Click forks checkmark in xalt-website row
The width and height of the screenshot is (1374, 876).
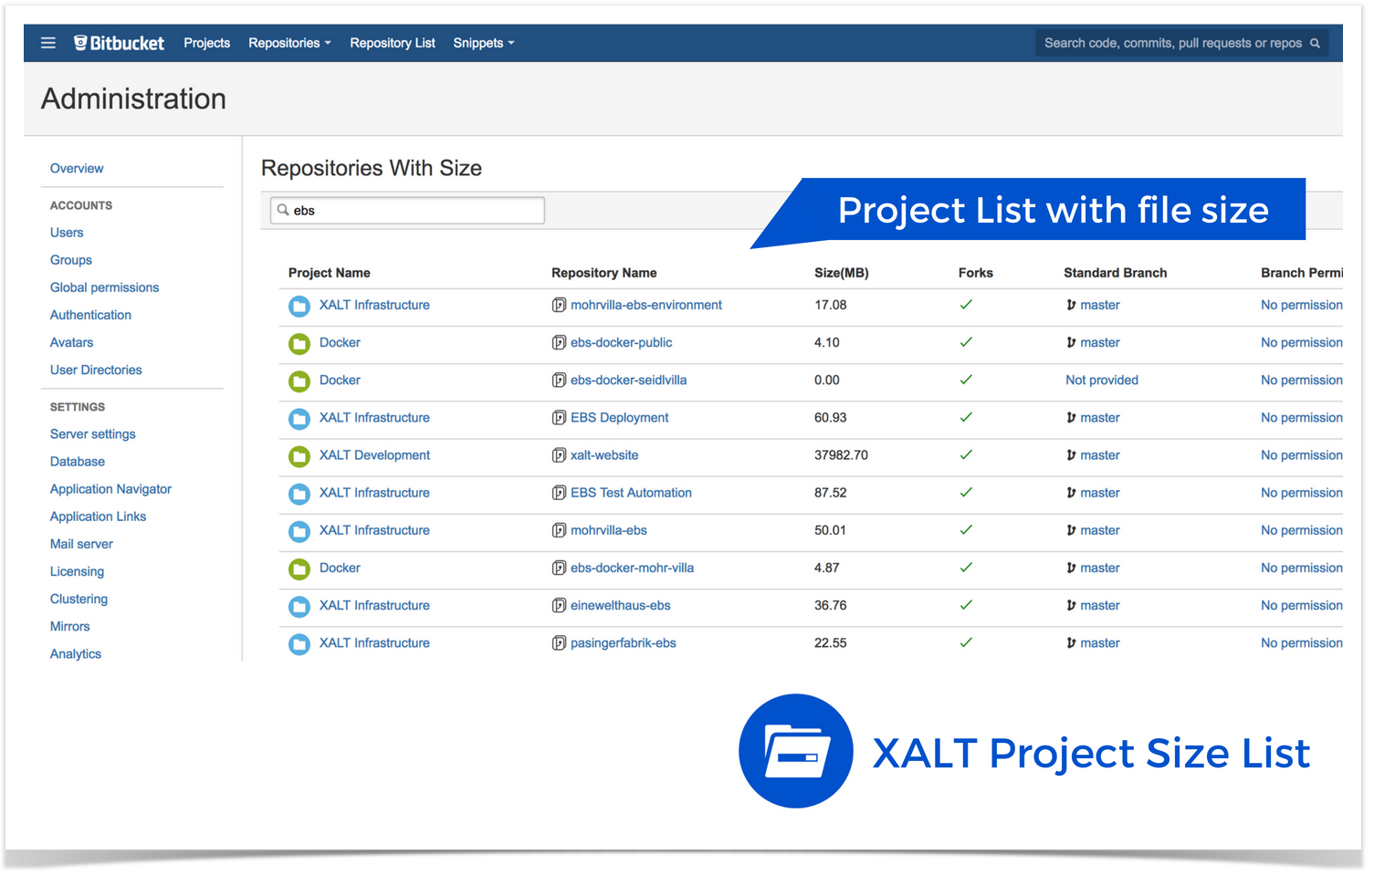coord(966,454)
